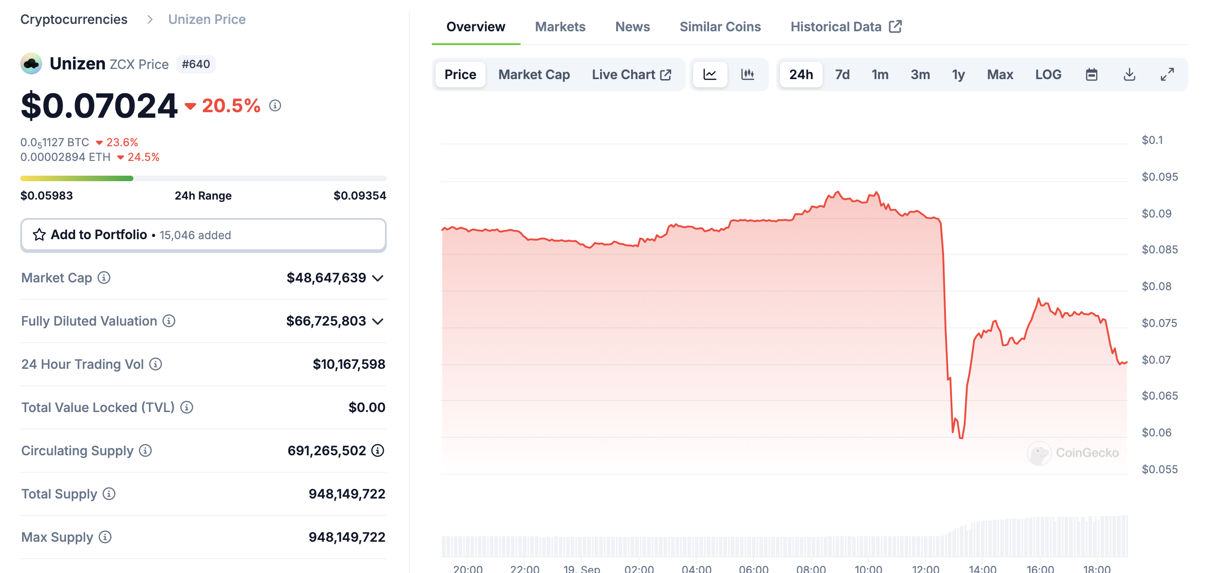The width and height of the screenshot is (1226, 573).
Task: Switch to candlestick chart icon
Action: coord(747,74)
